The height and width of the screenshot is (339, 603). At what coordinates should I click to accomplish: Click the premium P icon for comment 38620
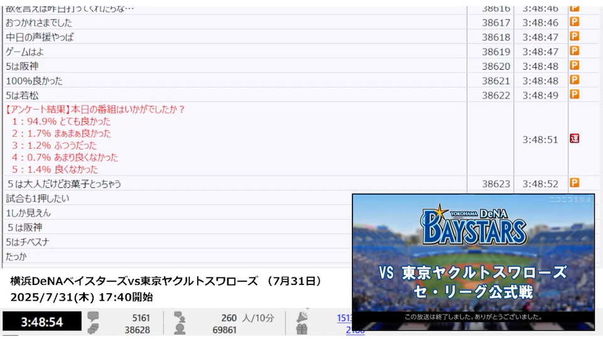pos(574,65)
